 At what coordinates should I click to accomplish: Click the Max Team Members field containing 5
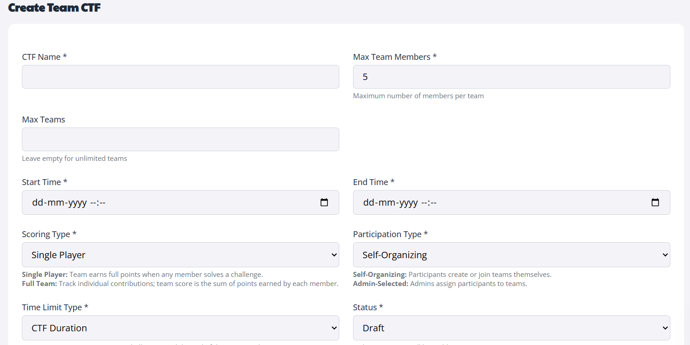point(511,77)
